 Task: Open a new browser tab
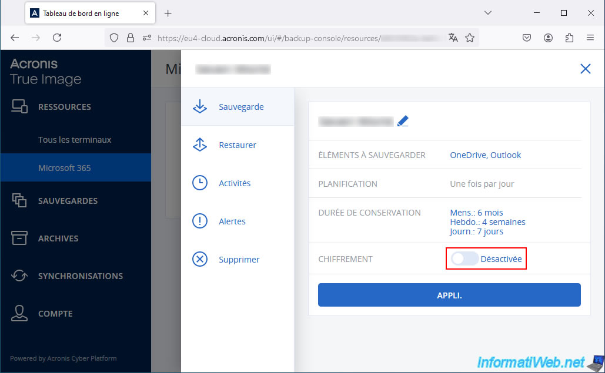[168, 14]
